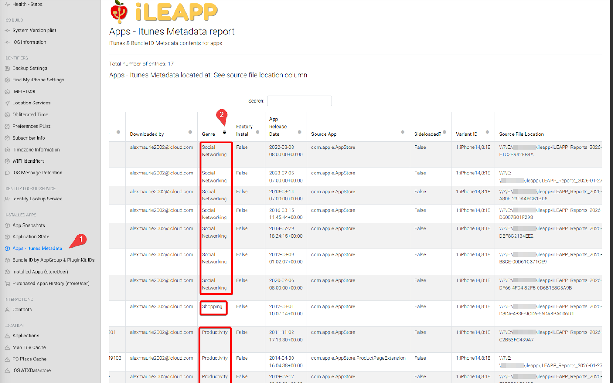This screenshot has width=613, height=383.
Task: Open Subscriber Info link
Action: [x=29, y=138]
